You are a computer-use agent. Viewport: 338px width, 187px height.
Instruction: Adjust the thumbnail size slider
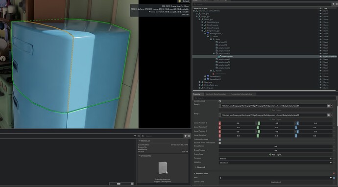pyautogui.click(x=119, y=184)
